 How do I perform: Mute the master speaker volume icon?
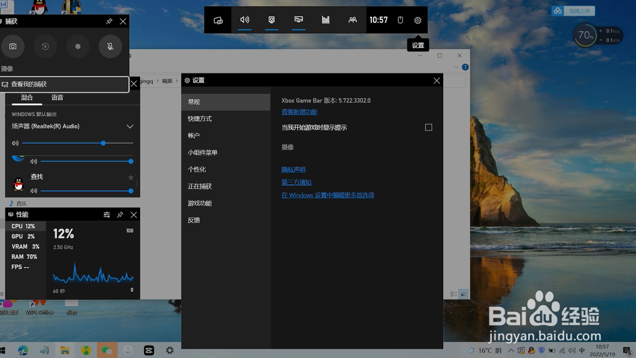tap(15, 143)
